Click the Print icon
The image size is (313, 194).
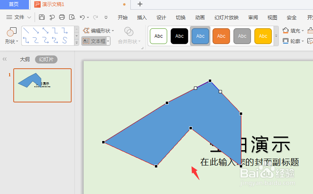(62, 17)
